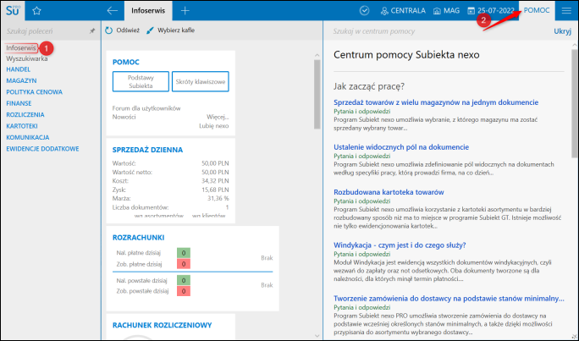Expand the FINANSE section
Screen dimensions: 579x341
tap(19, 103)
